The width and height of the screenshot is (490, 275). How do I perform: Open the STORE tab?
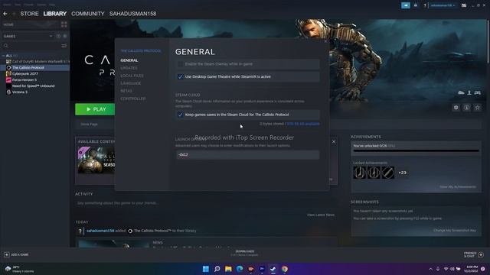coord(29,14)
